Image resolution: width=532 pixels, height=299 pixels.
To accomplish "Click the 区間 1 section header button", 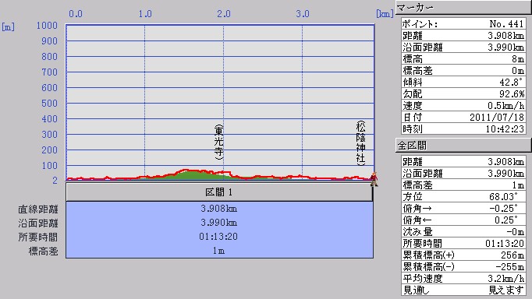I will click(219, 192).
